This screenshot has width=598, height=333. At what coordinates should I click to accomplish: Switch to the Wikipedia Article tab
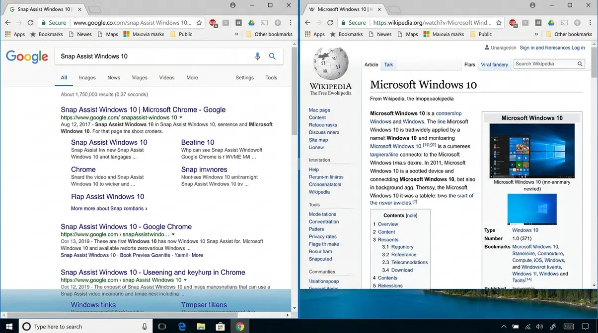click(x=372, y=64)
